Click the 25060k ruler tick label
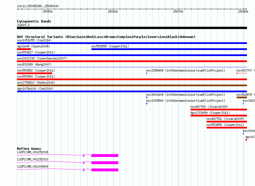 click(113, 11)
